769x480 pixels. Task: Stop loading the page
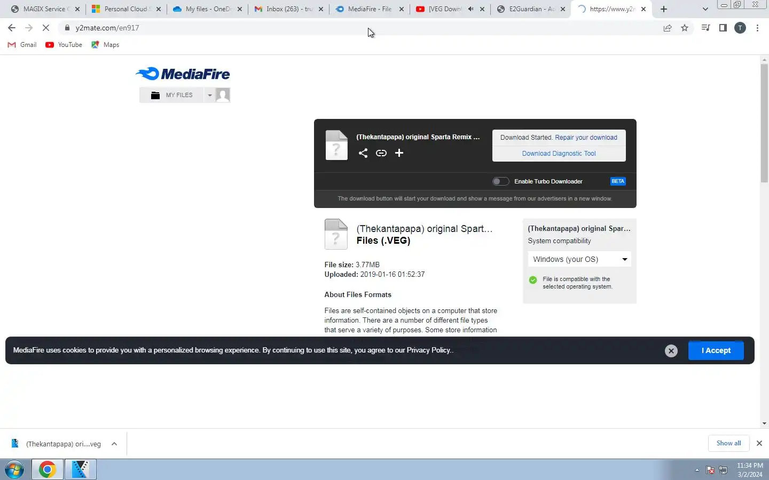coord(46,28)
